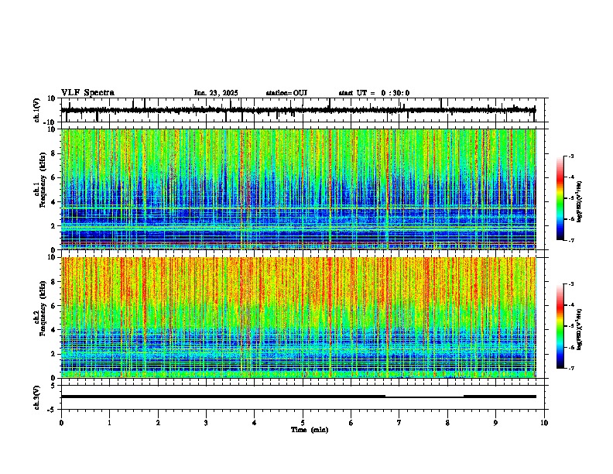
Task: Click time axis tick label "5"
Action: 303,423
